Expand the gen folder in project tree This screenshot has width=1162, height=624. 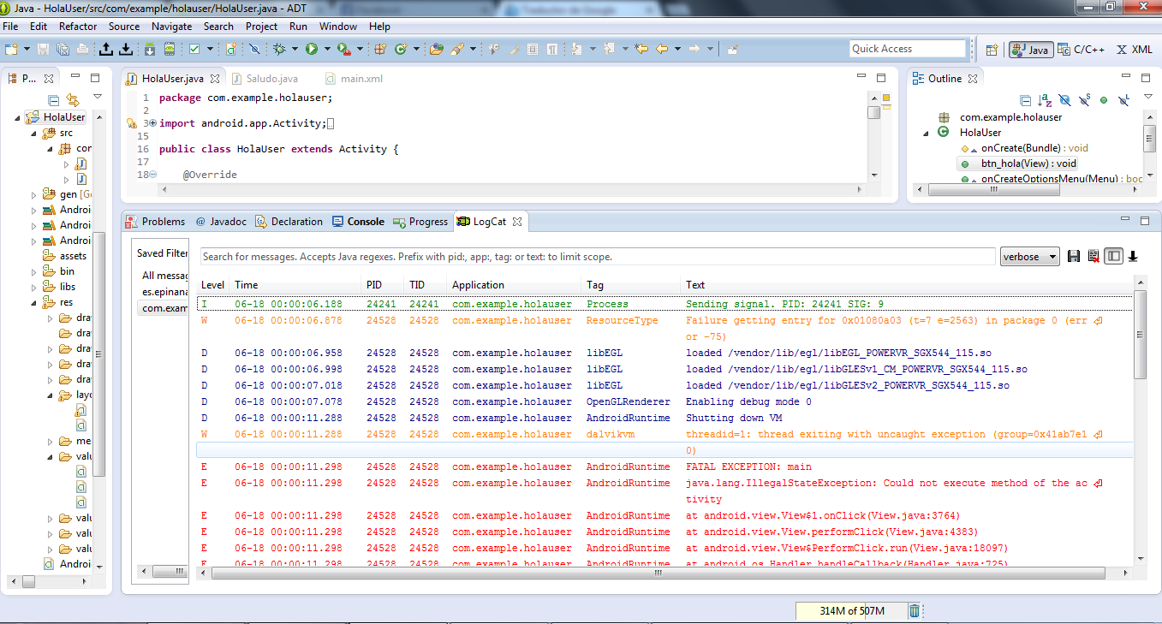[x=33, y=194]
